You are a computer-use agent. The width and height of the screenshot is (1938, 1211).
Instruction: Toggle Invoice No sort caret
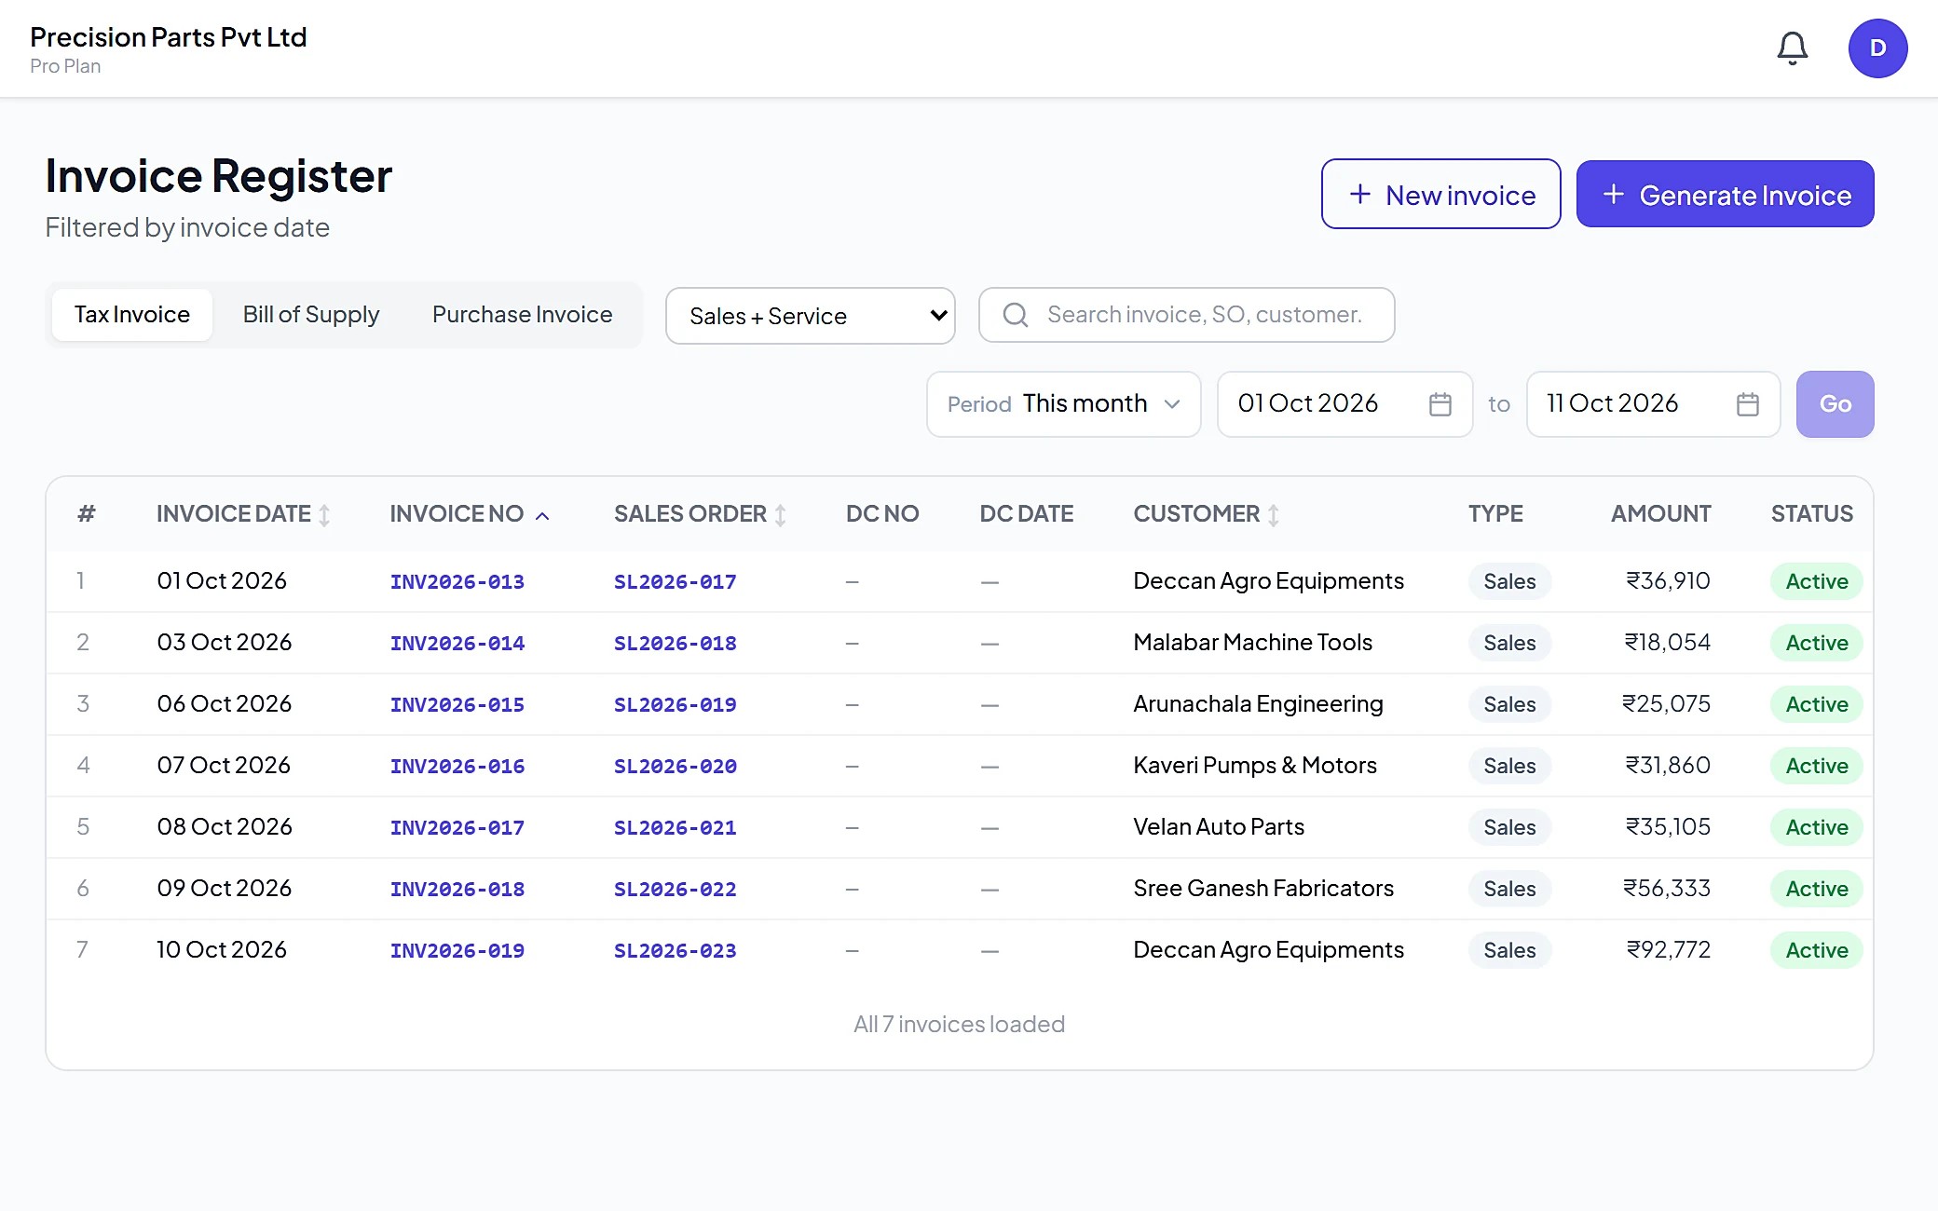coord(542,515)
